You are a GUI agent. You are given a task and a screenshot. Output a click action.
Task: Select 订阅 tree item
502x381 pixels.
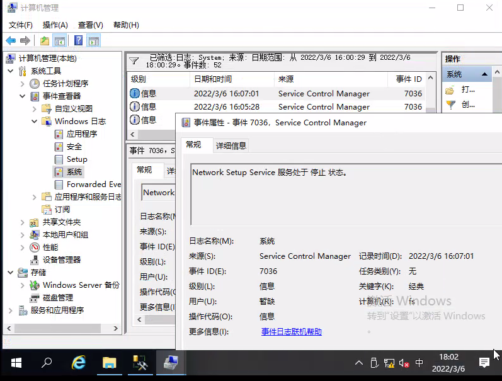click(x=62, y=209)
